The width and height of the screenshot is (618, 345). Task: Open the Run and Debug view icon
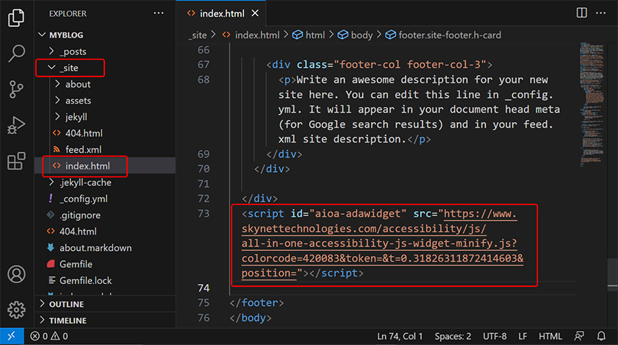tap(16, 126)
